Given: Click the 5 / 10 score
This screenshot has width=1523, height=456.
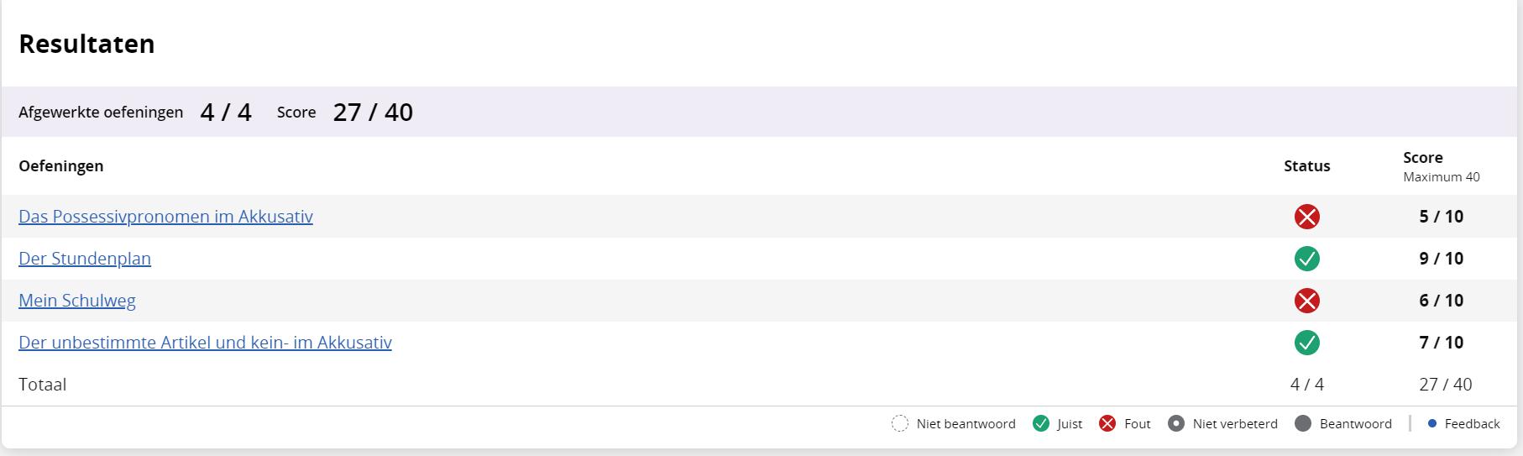Looking at the screenshot, I should pos(1441,217).
